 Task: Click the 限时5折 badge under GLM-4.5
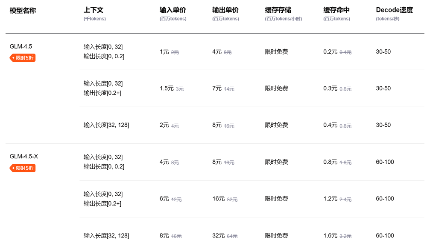point(23,58)
